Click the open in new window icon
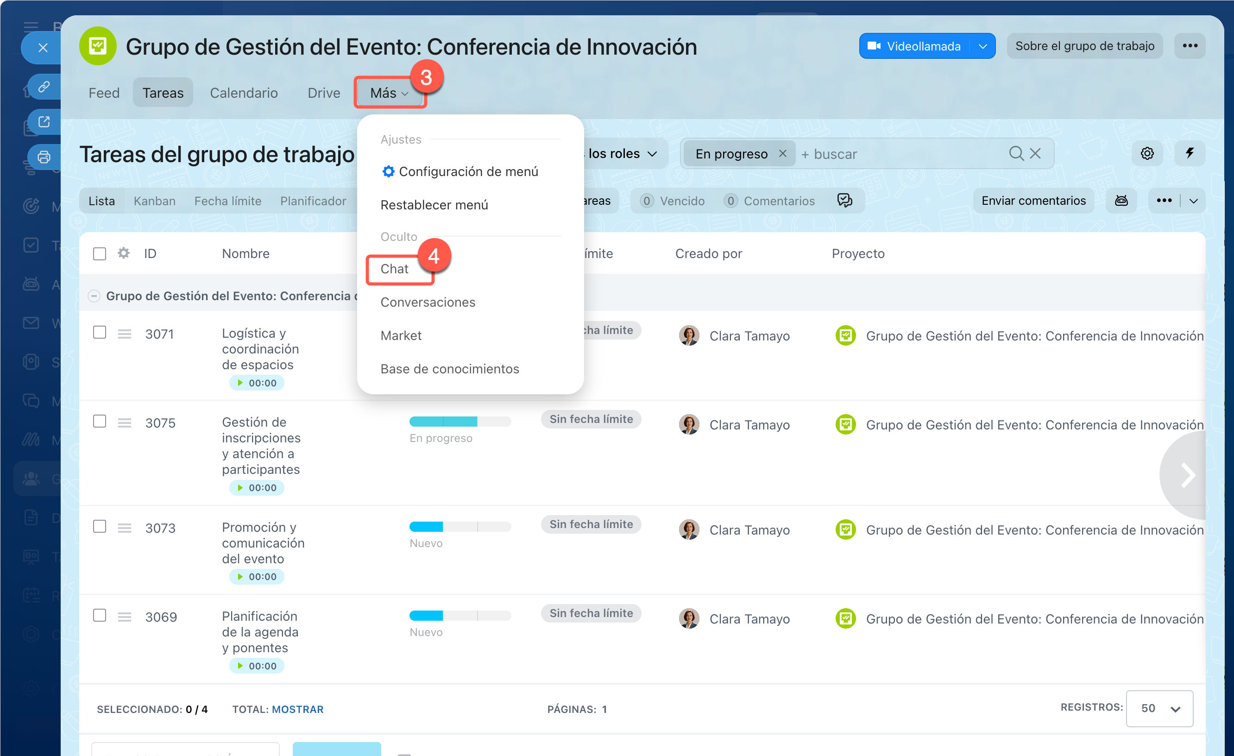1234x756 pixels. pos(44,122)
